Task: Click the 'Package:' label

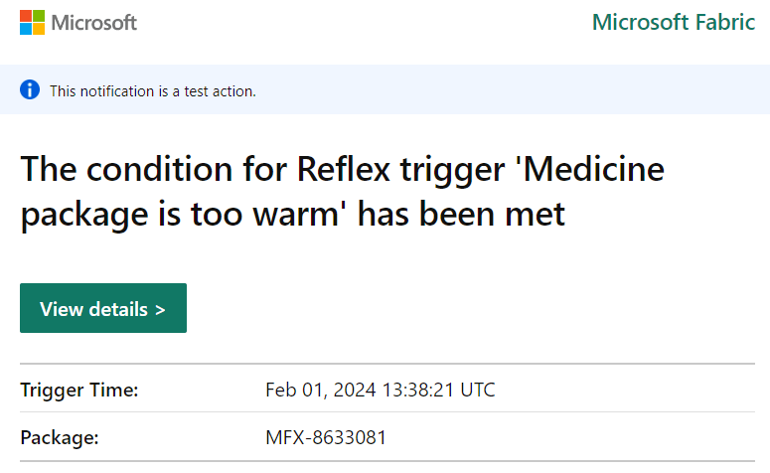Action: click(60, 437)
